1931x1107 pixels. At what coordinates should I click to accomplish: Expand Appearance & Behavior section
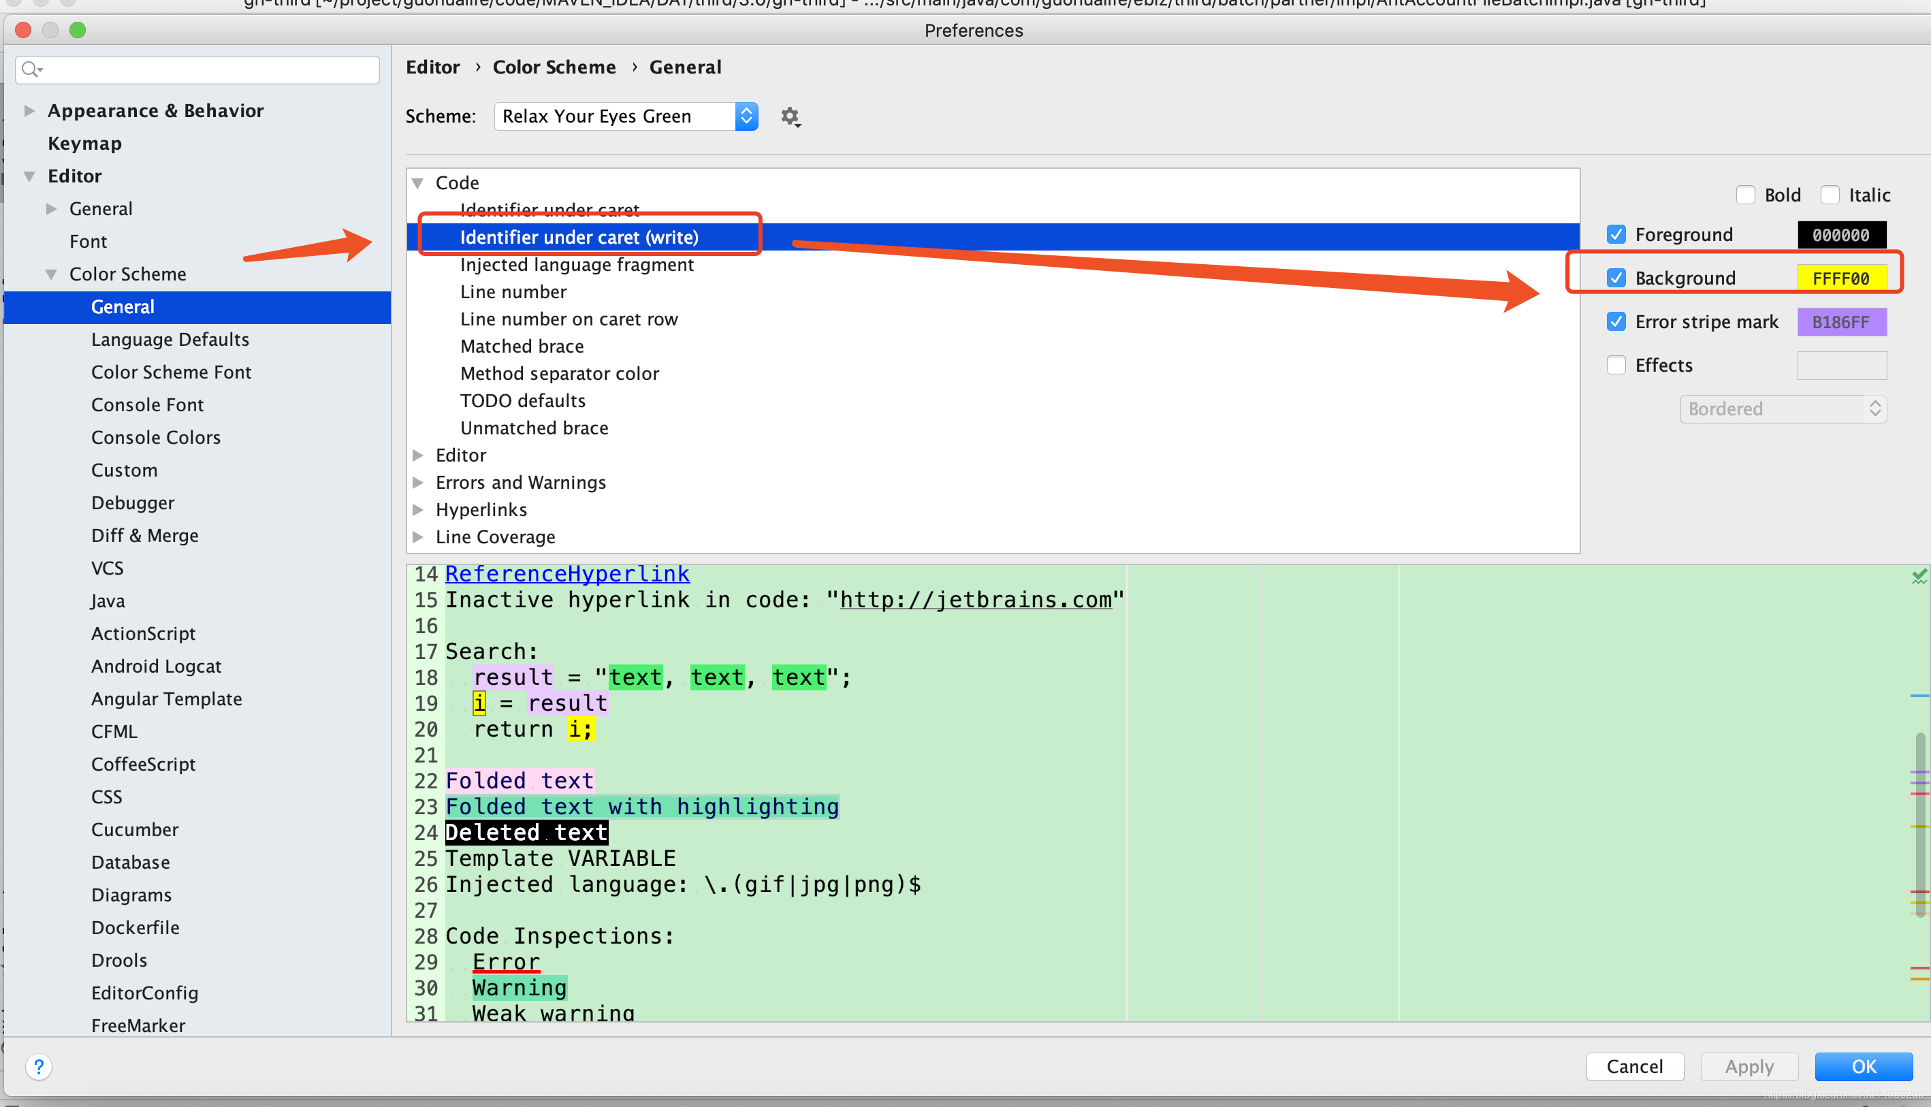pyautogui.click(x=29, y=111)
